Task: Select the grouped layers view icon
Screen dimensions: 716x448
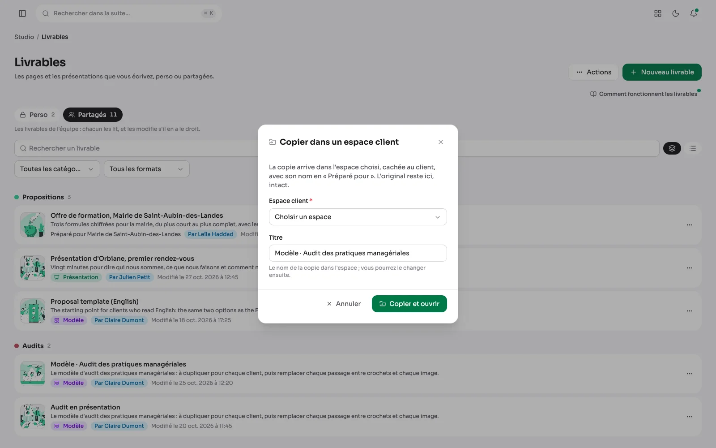Action: (x=672, y=148)
